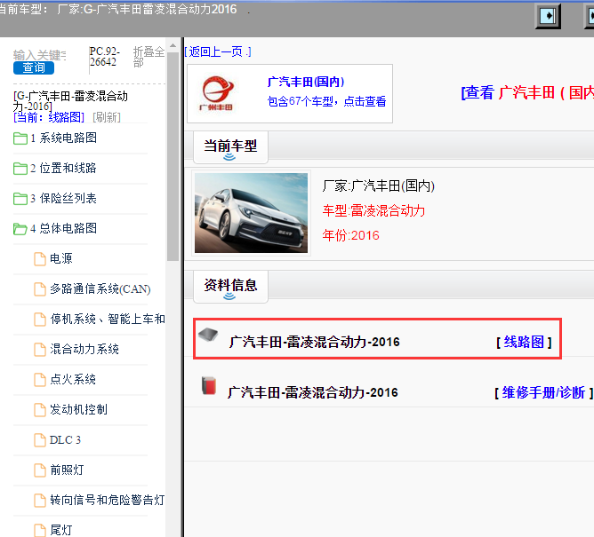Click the 雷凌 car thumbnail image
The height and width of the screenshot is (537, 594).
[x=251, y=213]
